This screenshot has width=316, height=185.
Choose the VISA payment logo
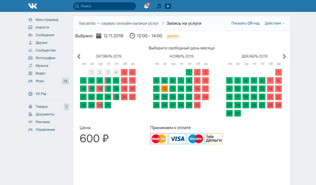(177, 139)
